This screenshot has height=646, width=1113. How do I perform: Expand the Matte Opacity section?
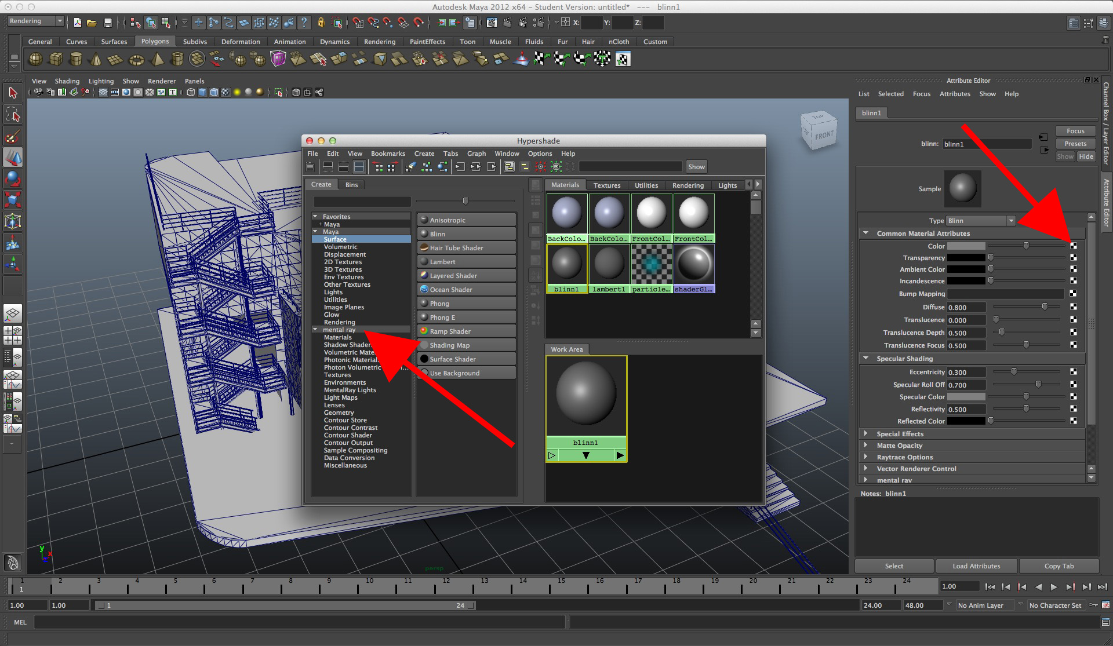click(x=866, y=445)
